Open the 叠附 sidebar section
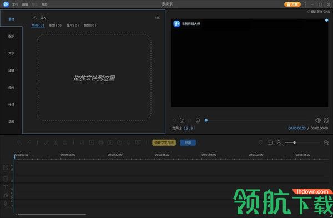 coord(11,88)
